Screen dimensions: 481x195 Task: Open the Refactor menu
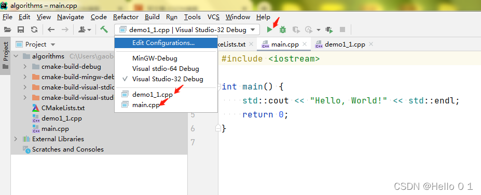point(126,17)
